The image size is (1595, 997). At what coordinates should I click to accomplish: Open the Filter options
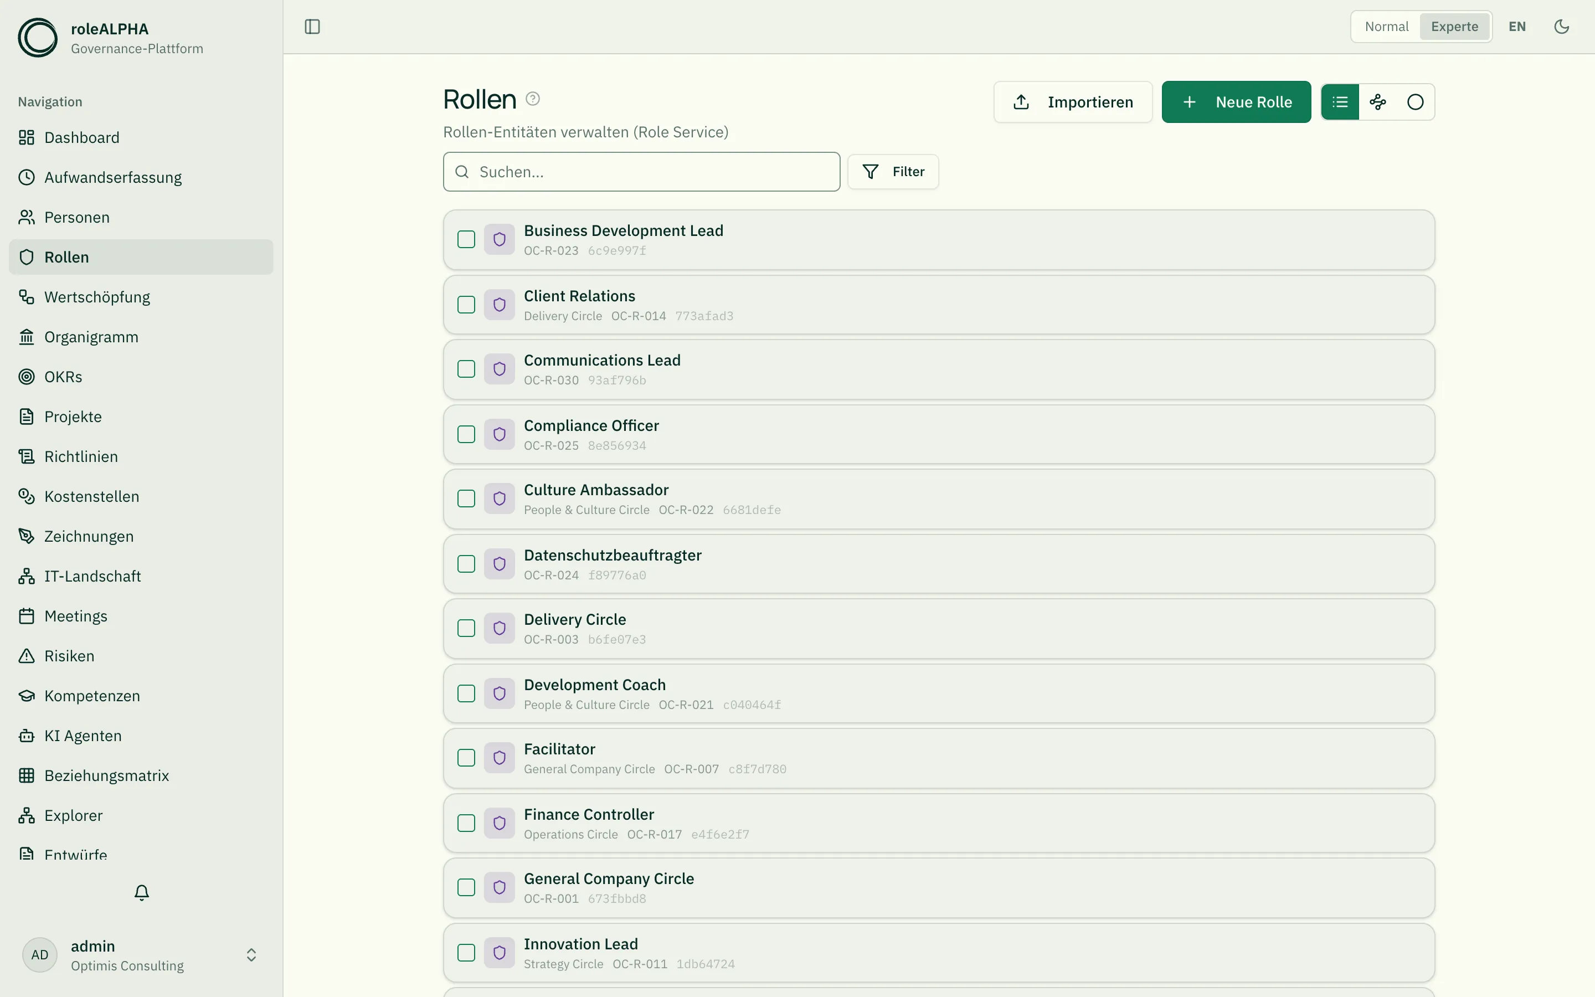tap(893, 172)
